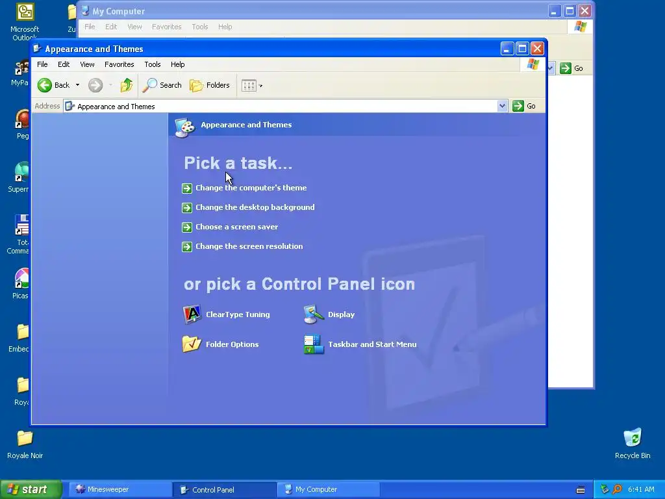Click Change the screen resolution link

point(249,246)
